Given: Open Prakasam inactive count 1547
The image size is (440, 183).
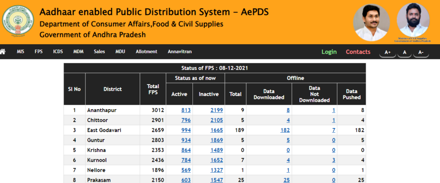Looking at the screenshot, I should tap(217, 180).
